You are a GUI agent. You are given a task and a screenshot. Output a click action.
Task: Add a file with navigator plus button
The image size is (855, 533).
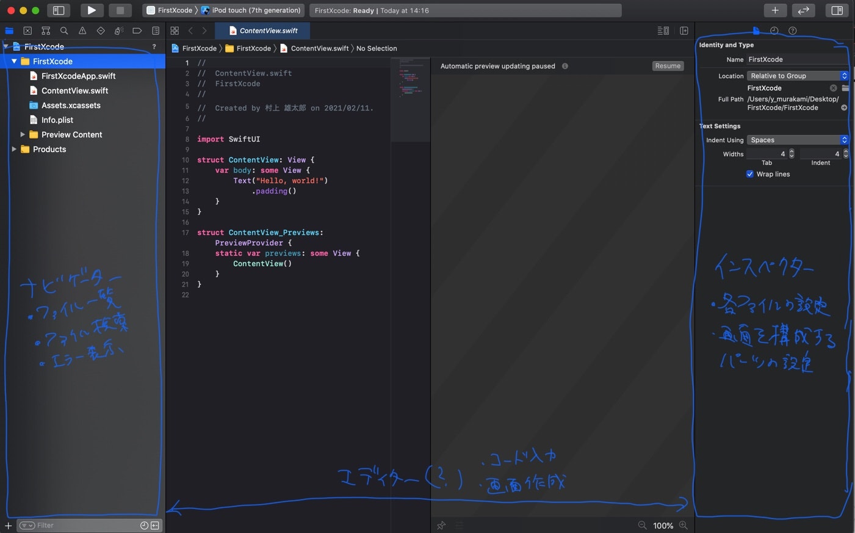pyautogui.click(x=8, y=525)
